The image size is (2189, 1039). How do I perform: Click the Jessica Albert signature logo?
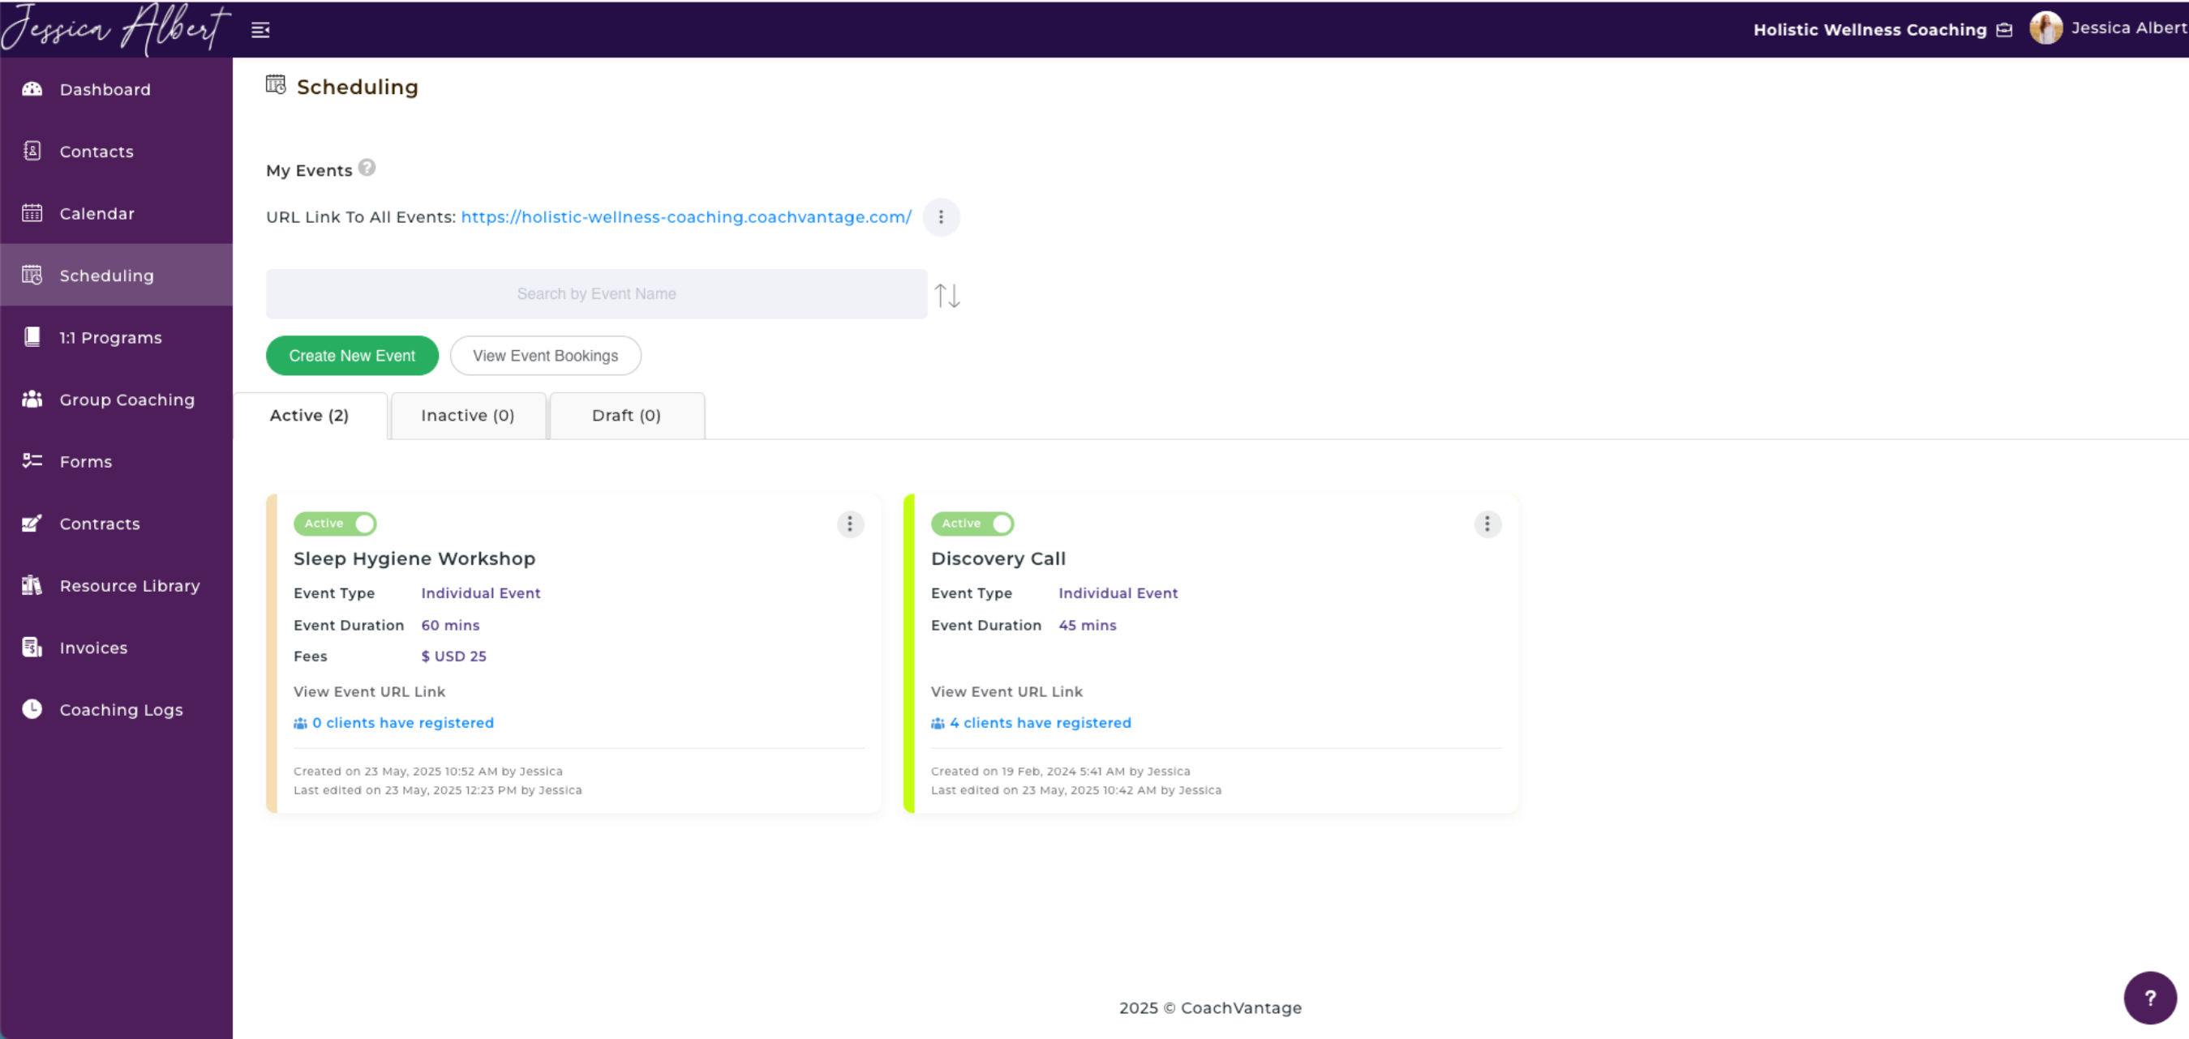[x=115, y=28]
